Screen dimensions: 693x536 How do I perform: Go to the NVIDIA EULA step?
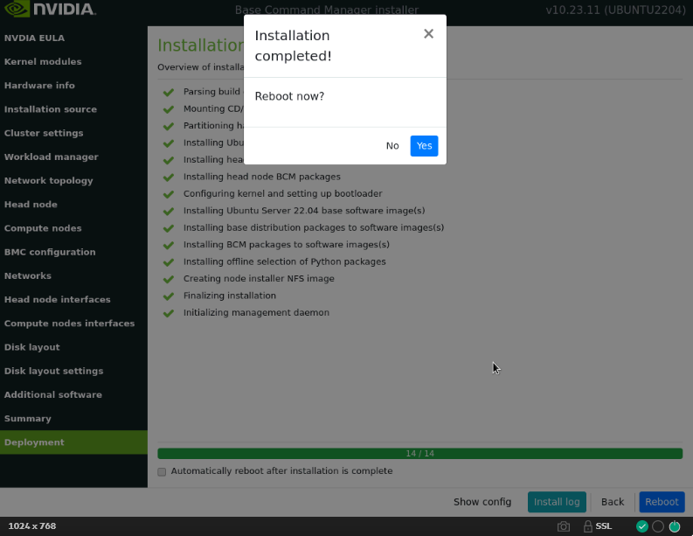[x=34, y=38]
